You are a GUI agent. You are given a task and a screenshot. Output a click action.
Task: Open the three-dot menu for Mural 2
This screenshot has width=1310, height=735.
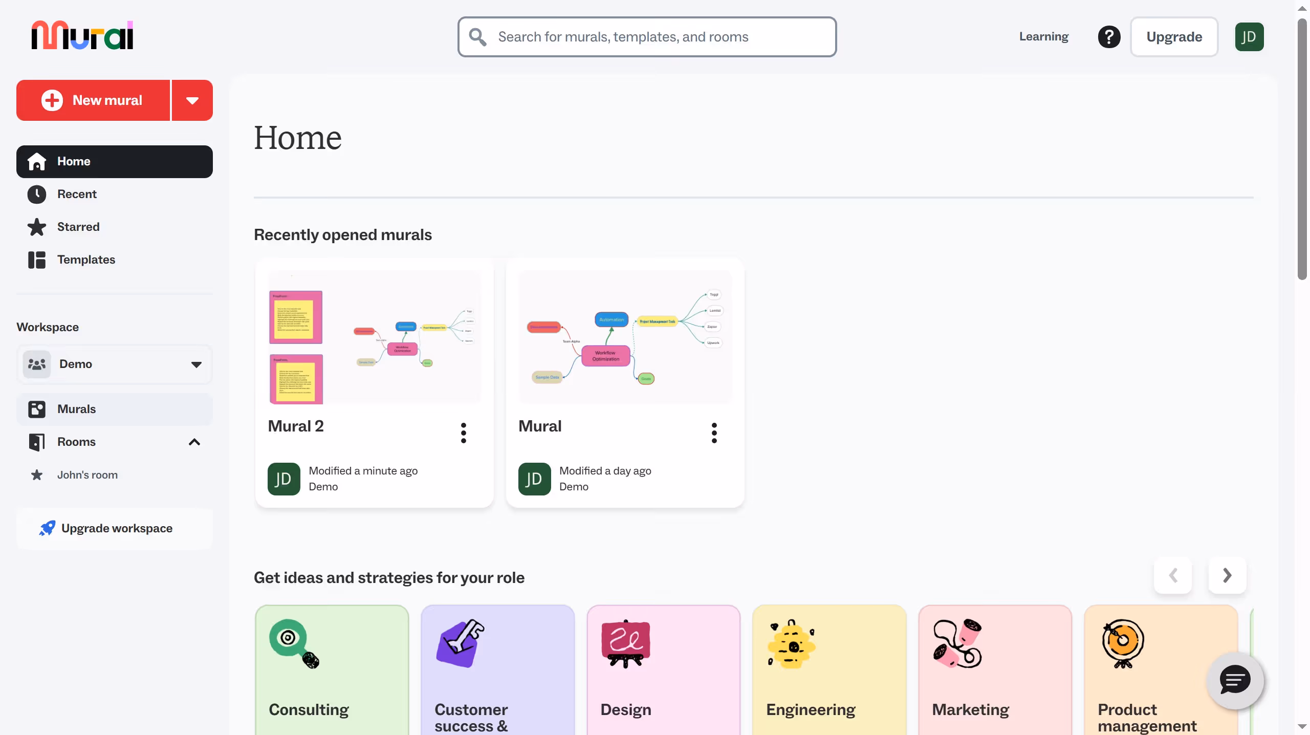click(464, 433)
